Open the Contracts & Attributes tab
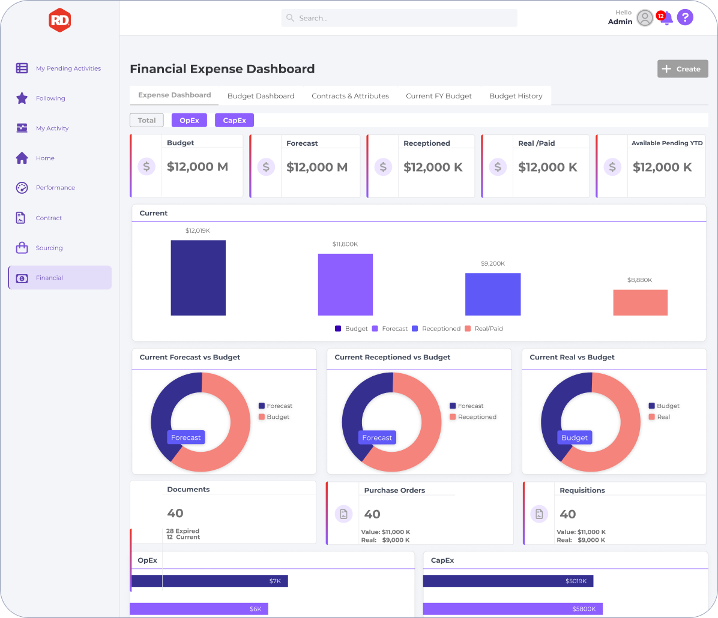This screenshot has height=618, width=718. click(351, 95)
